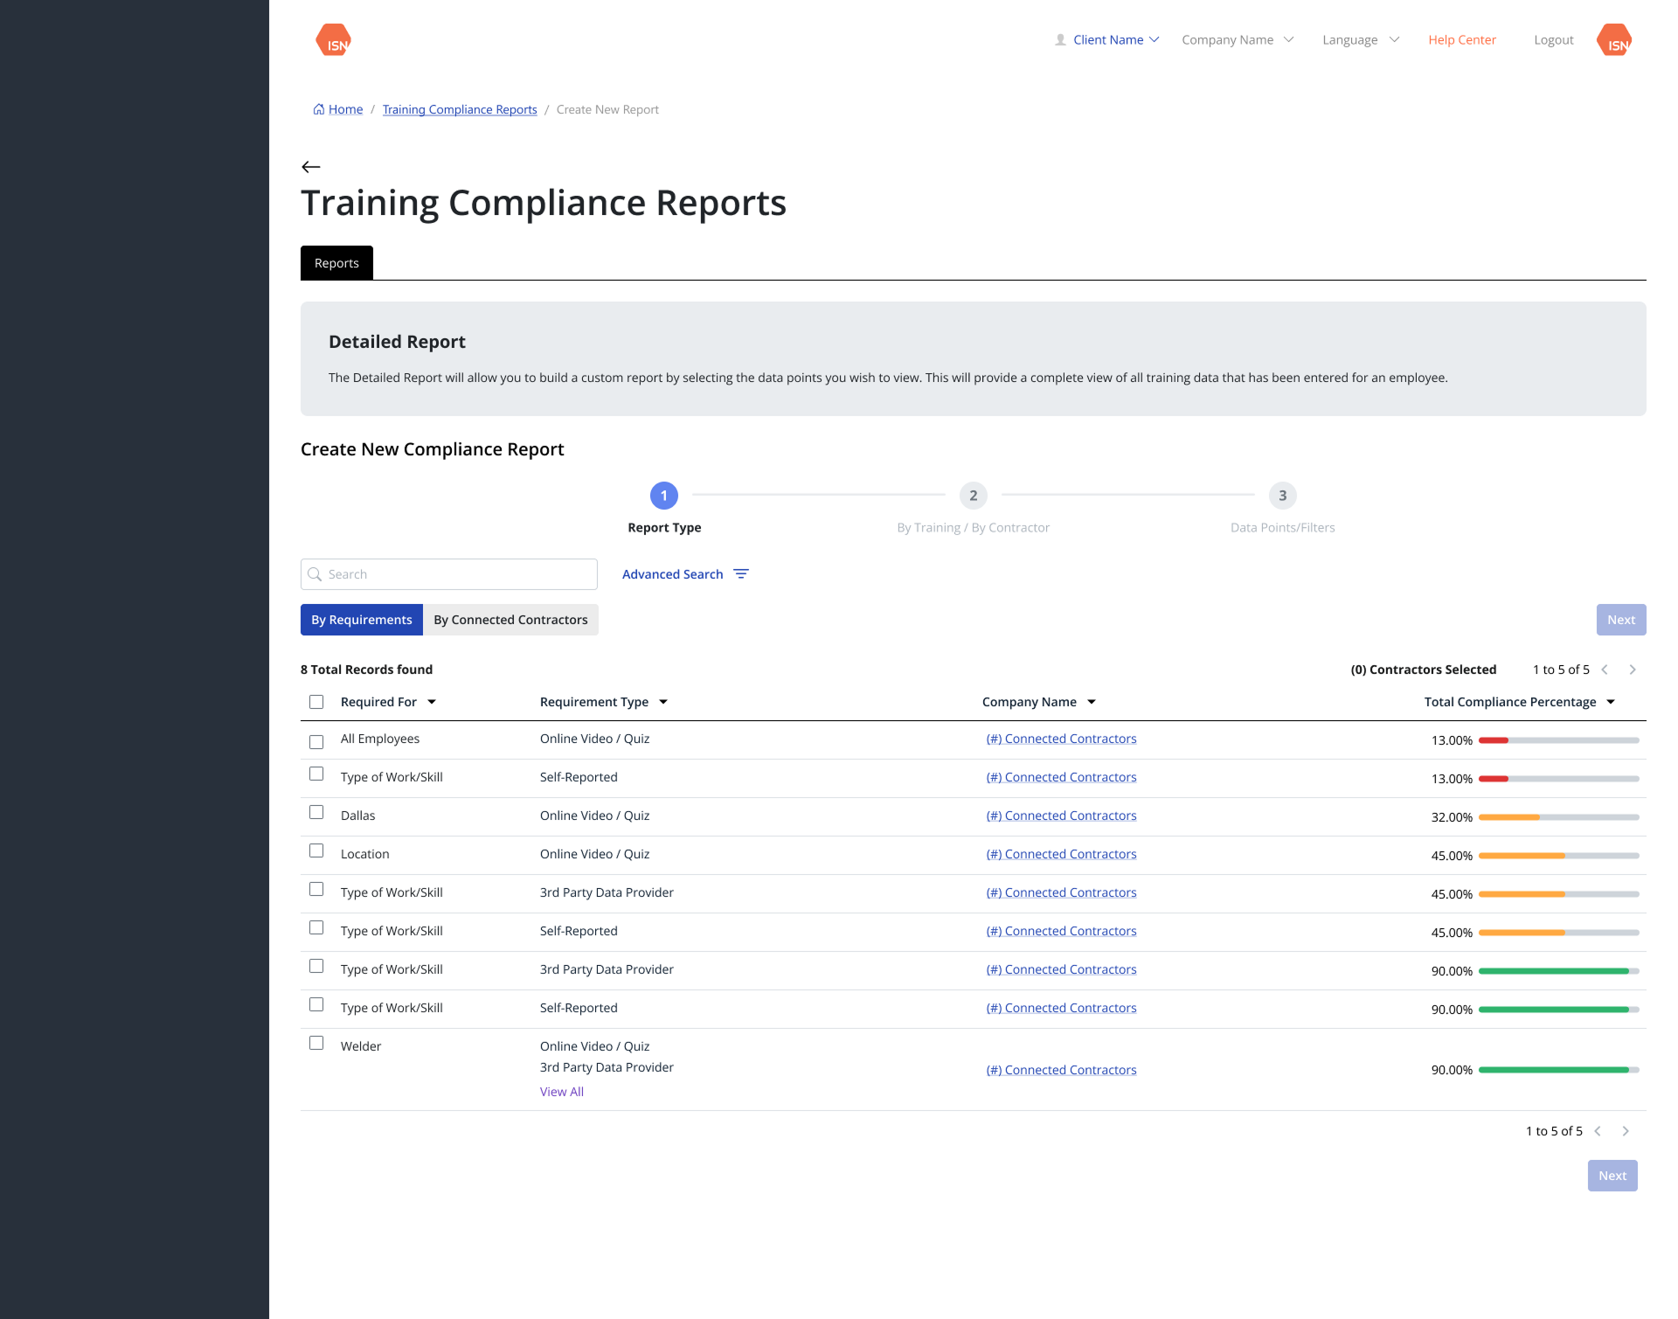1678x1319 pixels.
Task: Open Training Compliance Reports breadcrumb link
Action: (x=460, y=109)
